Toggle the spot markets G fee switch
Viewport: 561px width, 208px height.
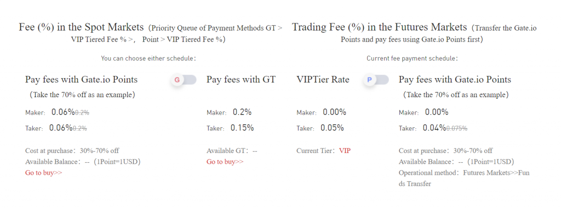pyautogui.click(x=184, y=80)
